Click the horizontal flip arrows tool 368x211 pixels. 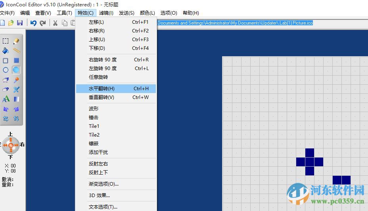click(6, 118)
